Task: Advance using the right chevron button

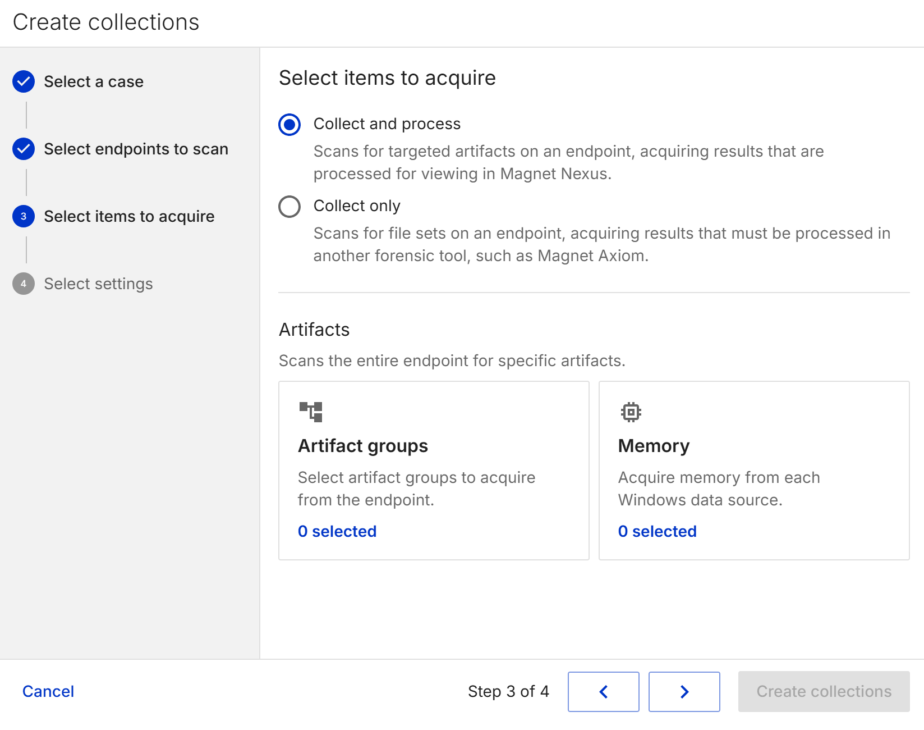Action: tap(684, 691)
